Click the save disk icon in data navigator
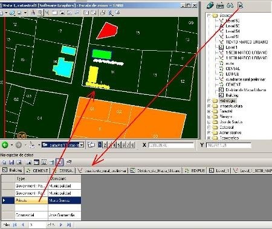The width and height of the screenshot is (272, 229). 11,162
